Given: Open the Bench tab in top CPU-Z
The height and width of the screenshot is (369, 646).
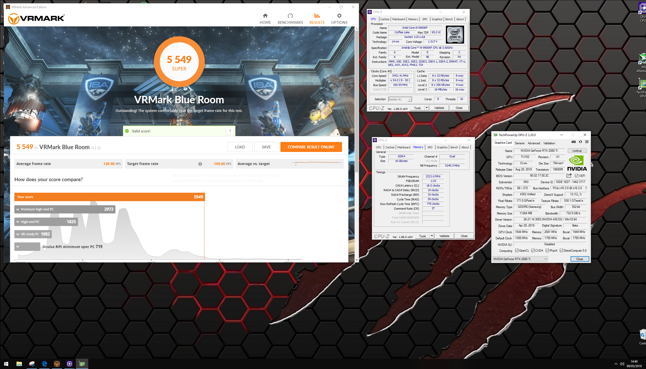Looking at the screenshot, I should 449,19.
